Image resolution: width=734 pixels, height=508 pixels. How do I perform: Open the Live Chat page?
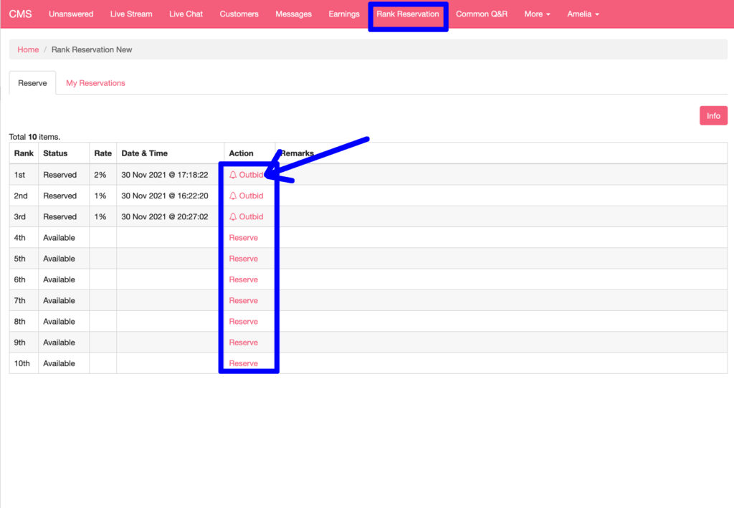tap(186, 14)
